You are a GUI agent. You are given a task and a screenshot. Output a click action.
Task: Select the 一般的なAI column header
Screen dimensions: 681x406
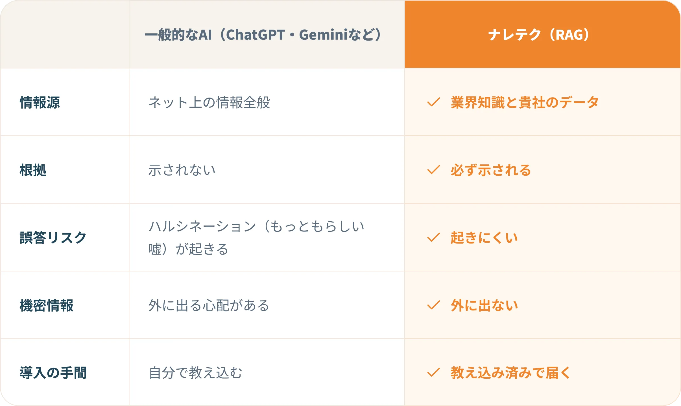[x=267, y=34]
